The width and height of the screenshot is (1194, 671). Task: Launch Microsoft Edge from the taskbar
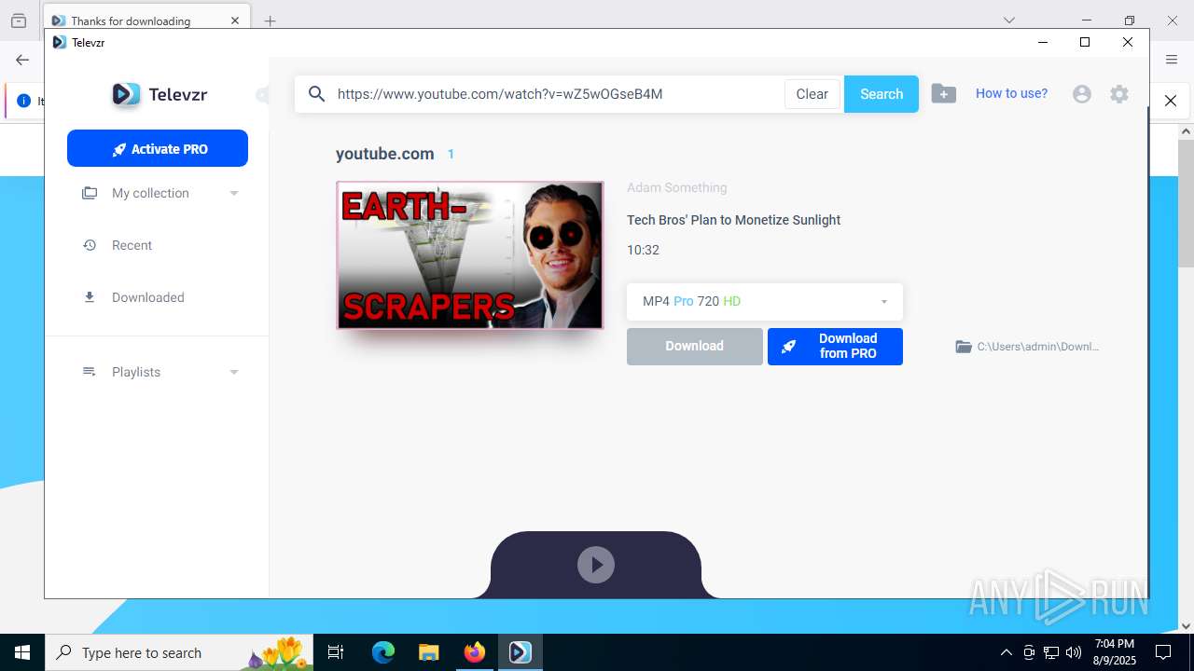[x=383, y=652]
